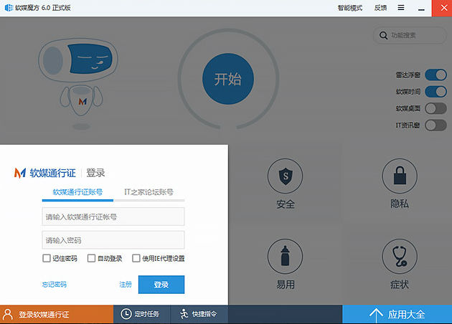Click the up arrow icon beside 应用大全
This screenshot has height=324, width=452.
click(x=376, y=315)
